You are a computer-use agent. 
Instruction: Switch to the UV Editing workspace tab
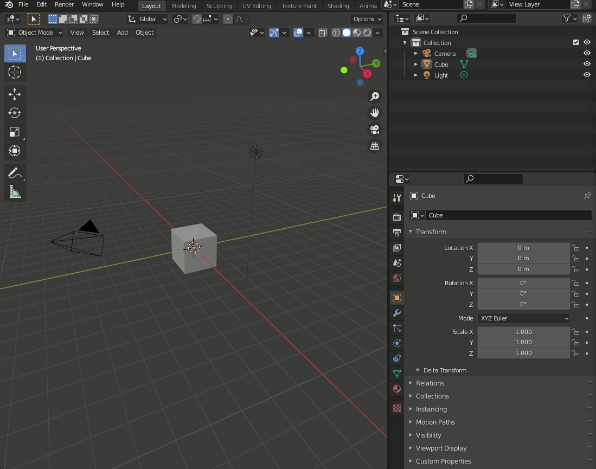coord(257,6)
